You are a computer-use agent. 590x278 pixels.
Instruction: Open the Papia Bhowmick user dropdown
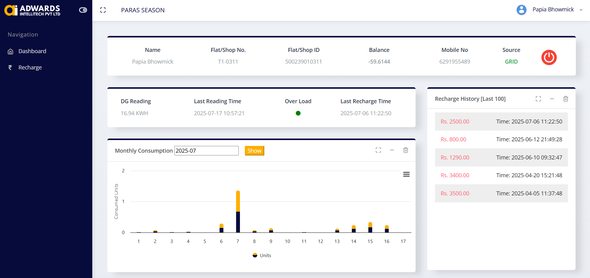[x=553, y=10]
